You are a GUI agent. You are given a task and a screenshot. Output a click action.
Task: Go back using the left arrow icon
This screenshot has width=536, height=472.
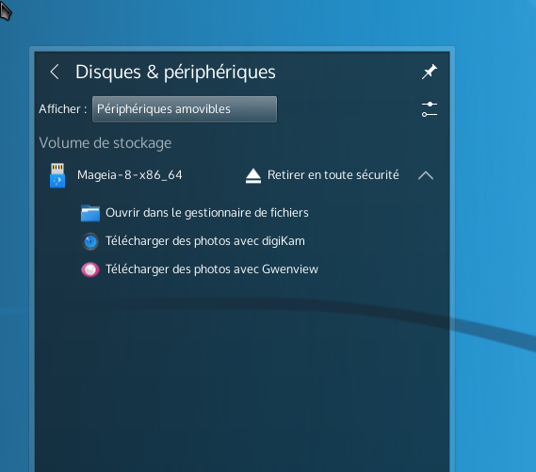tap(55, 72)
